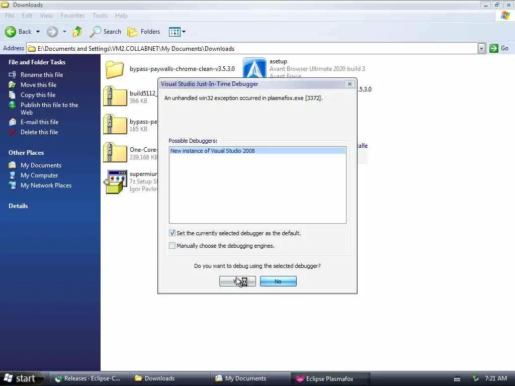Click the Views icon in toolbar
Screen dimensions: 515x386
click(x=175, y=32)
